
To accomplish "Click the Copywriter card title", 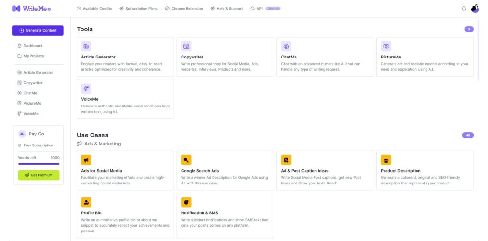I will [x=192, y=57].
